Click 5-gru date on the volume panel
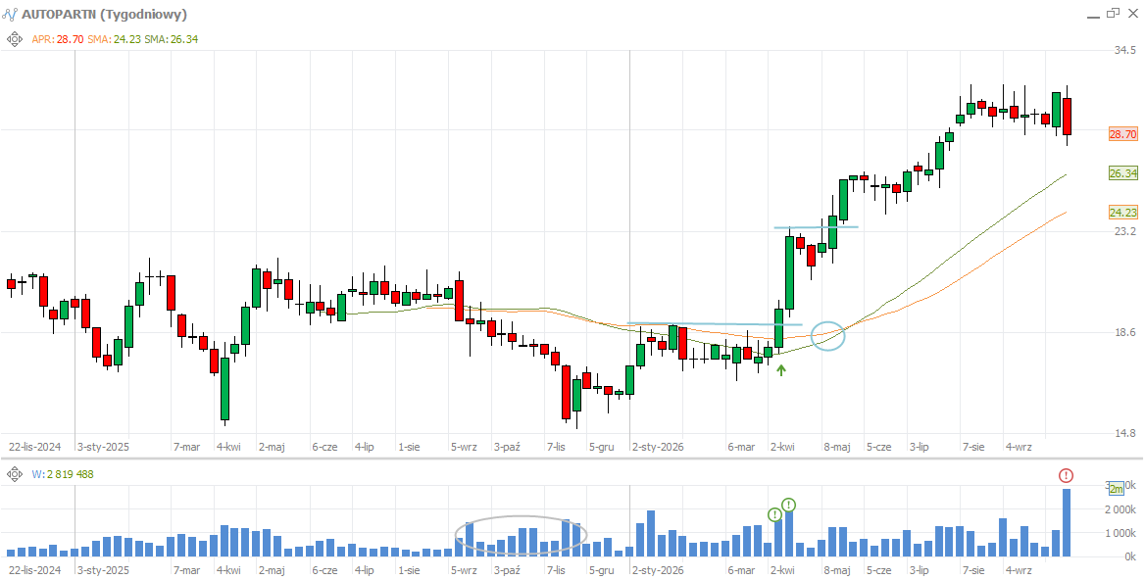The width and height of the screenshot is (1144, 580). [x=602, y=570]
